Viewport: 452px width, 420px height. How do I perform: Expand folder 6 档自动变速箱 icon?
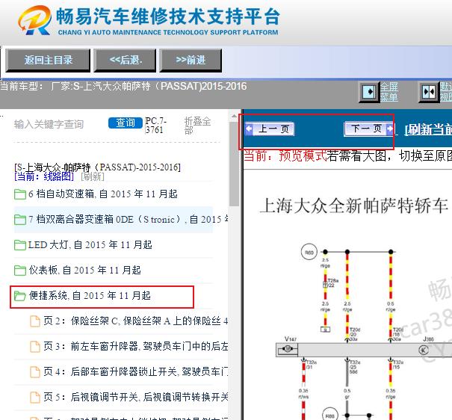pos(20,194)
